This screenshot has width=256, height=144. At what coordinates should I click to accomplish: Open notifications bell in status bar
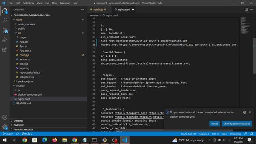pos(252,134)
